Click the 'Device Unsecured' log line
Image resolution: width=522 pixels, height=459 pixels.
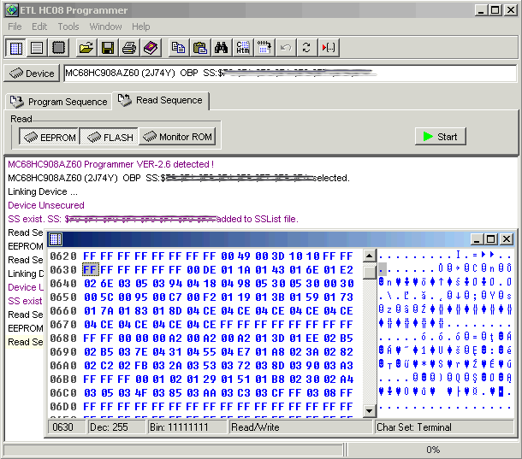coord(46,205)
